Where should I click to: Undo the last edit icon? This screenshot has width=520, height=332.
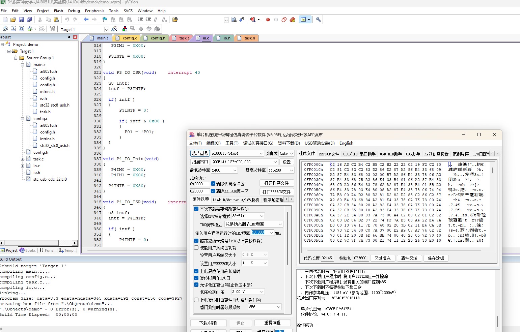(x=67, y=20)
